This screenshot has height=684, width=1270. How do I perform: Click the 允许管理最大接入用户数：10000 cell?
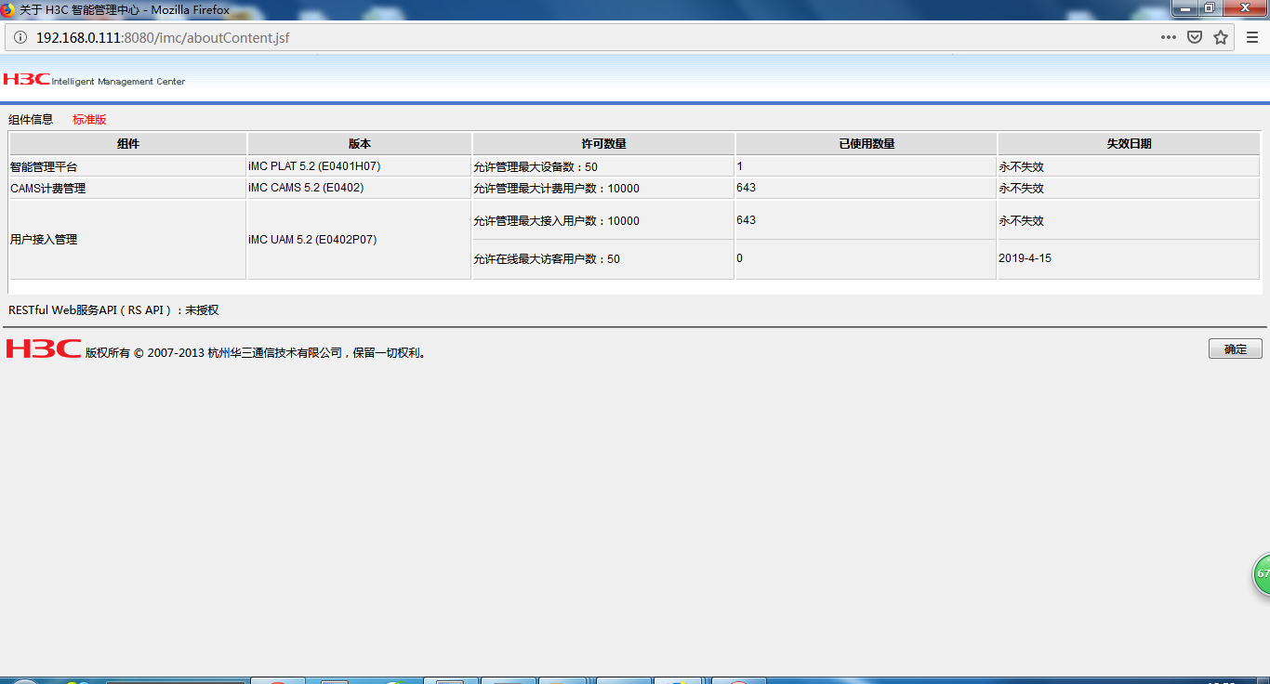pyautogui.click(x=603, y=221)
